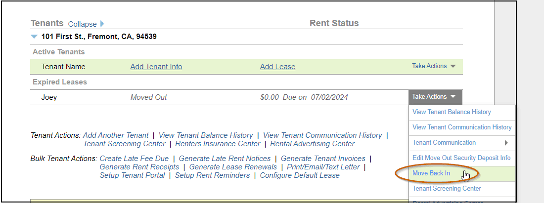This screenshot has height=203, width=544.
Task: Open Tenant Screening Center from dropdown menu
Action: (447, 189)
